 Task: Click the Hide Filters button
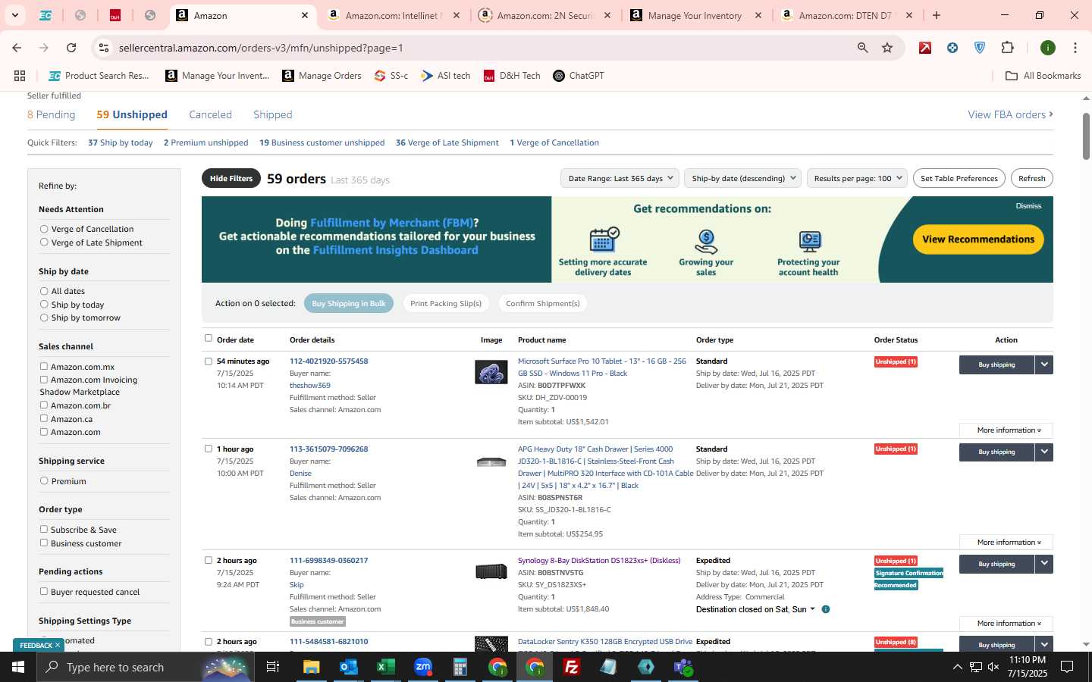click(231, 178)
